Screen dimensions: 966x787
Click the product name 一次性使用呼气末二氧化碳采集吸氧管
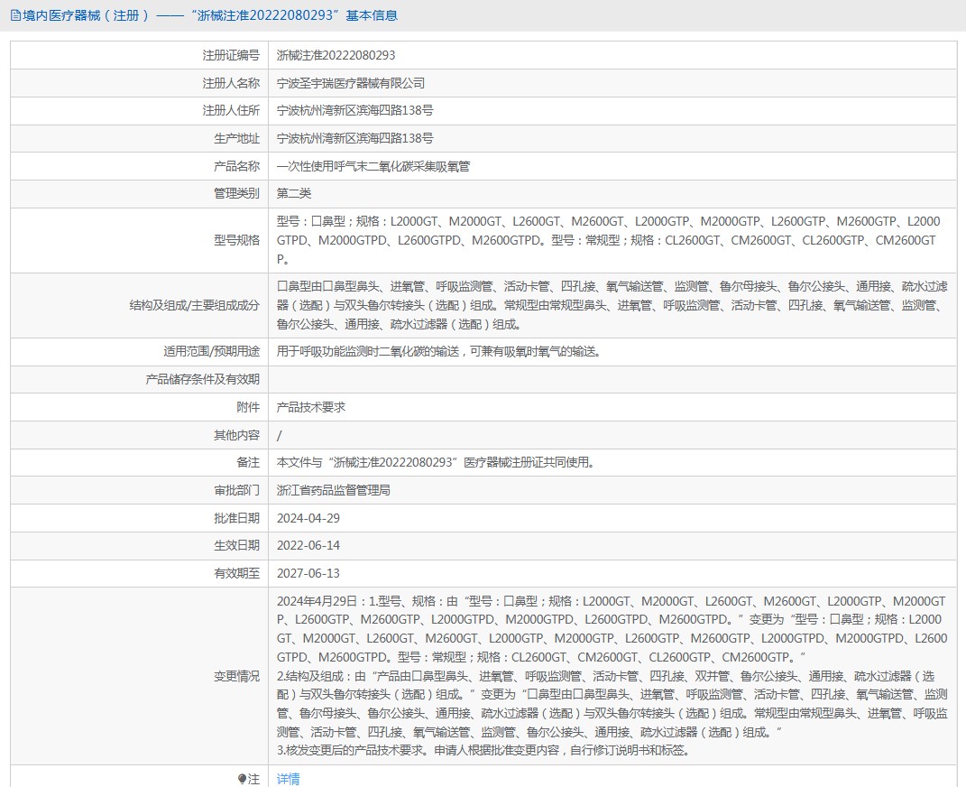click(x=373, y=166)
